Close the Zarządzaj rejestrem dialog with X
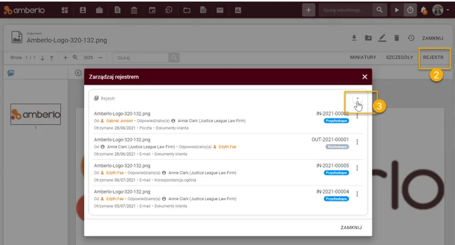The height and width of the screenshot is (245, 455). [365, 77]
